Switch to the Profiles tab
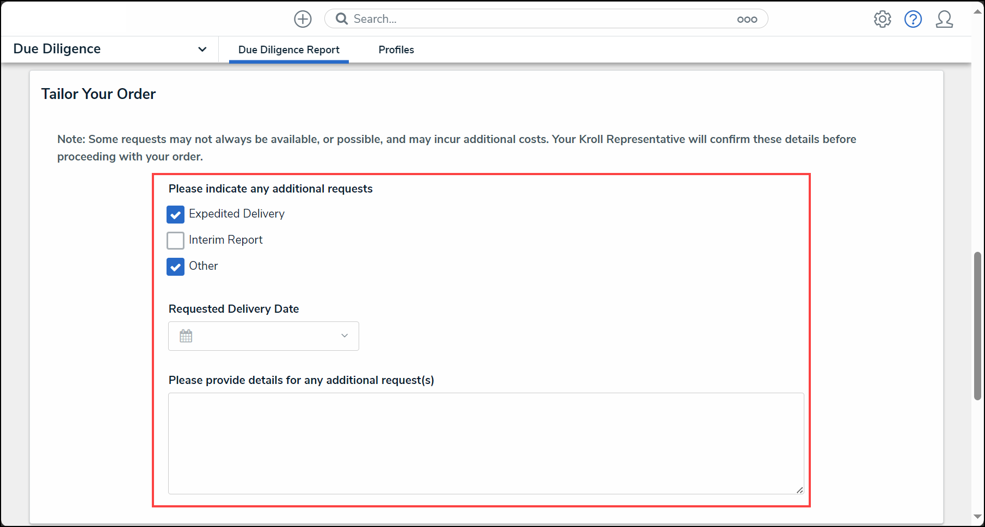 click(x=396, y=49)
